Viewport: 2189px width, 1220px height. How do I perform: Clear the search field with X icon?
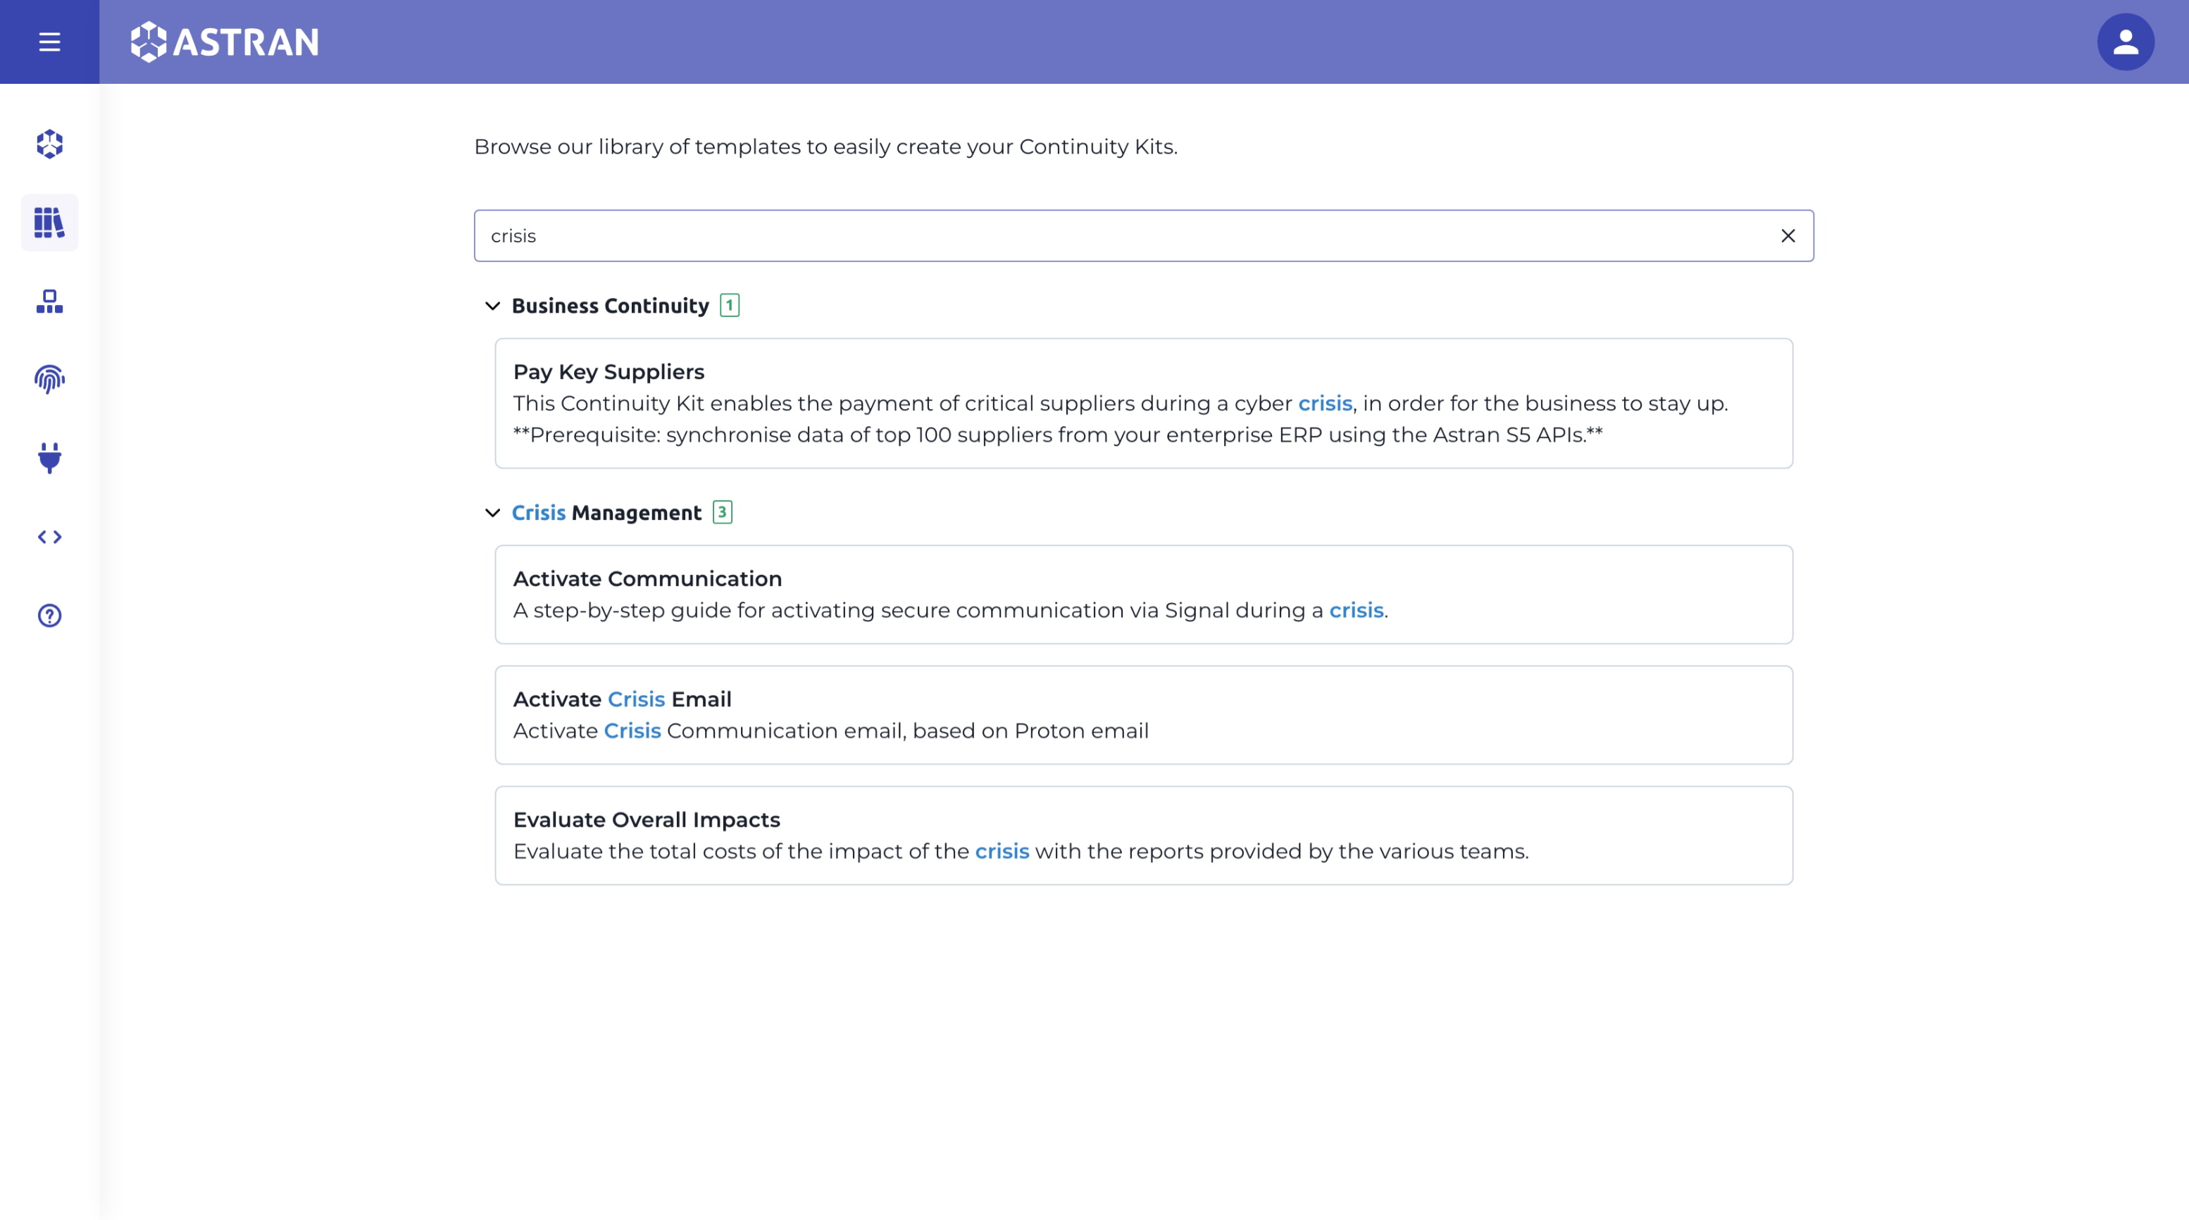tap(1788, 236)
